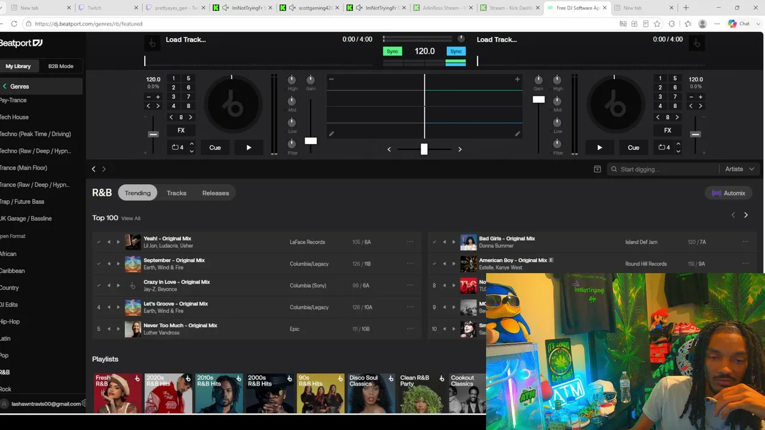Open the Artists search filter dropdown

click(740, 169)
